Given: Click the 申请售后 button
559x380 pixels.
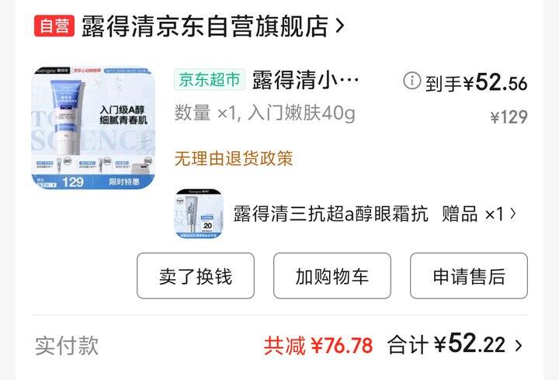Looking at the screenshot, I should point(469,275).
